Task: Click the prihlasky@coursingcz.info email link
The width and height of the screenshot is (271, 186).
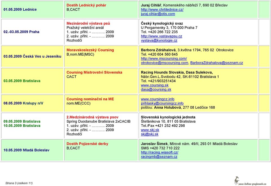Action: 162,103
